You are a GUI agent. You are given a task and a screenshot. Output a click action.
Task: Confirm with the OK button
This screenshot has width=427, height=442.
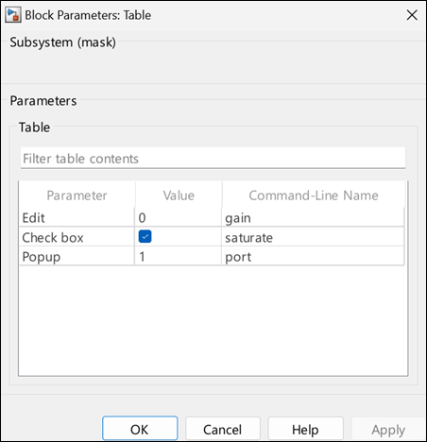[x=140, y=429]
